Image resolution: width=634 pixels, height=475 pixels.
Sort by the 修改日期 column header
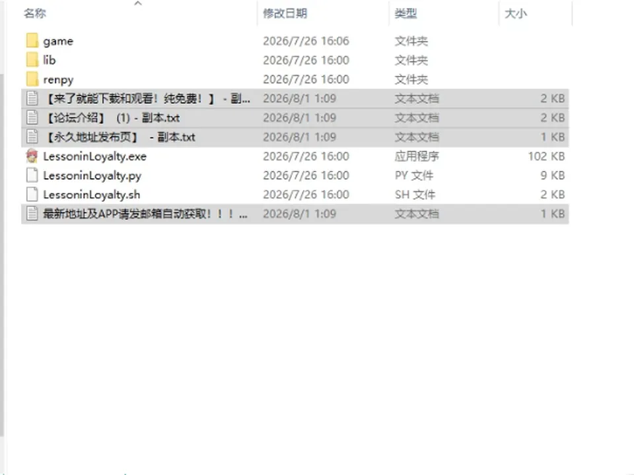point(285,13)
